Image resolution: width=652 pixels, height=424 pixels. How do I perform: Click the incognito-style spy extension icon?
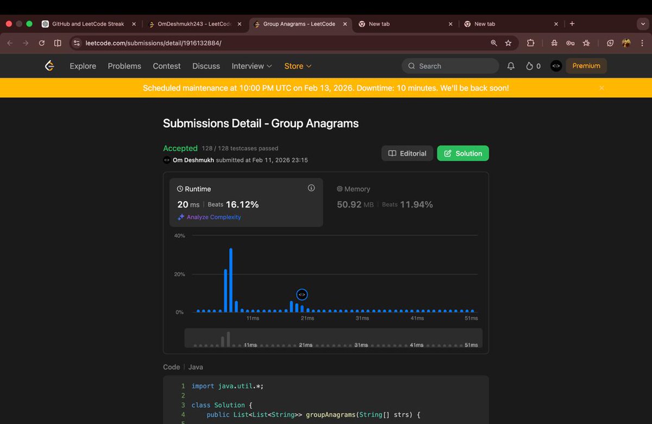(554, 43)
